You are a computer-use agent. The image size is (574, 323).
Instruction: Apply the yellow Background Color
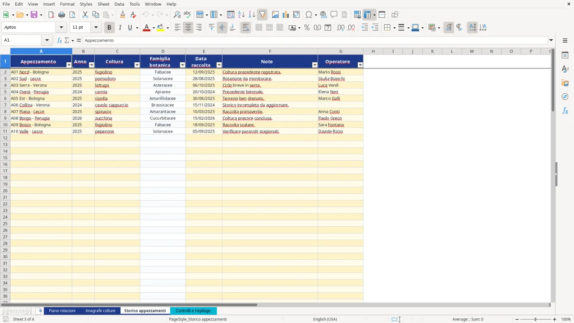[161, 28]
